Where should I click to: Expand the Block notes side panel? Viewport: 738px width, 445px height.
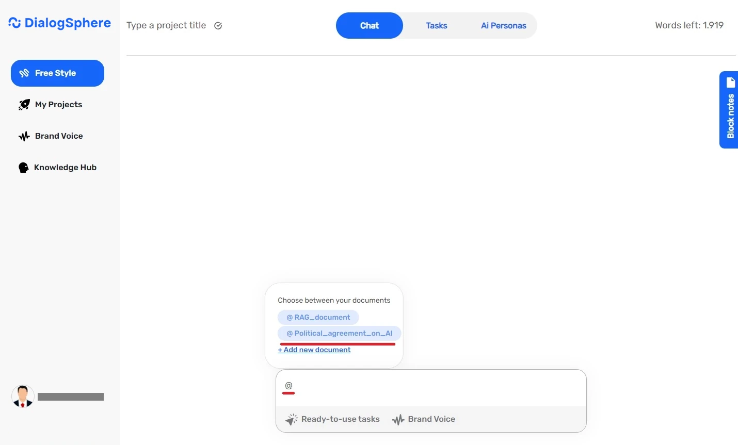point(730,116)
